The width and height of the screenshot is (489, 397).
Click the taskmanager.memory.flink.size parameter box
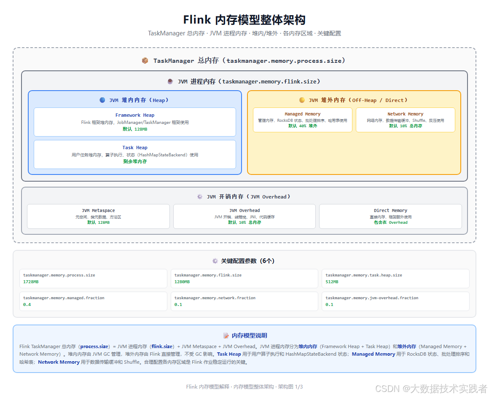coord(244,279)
